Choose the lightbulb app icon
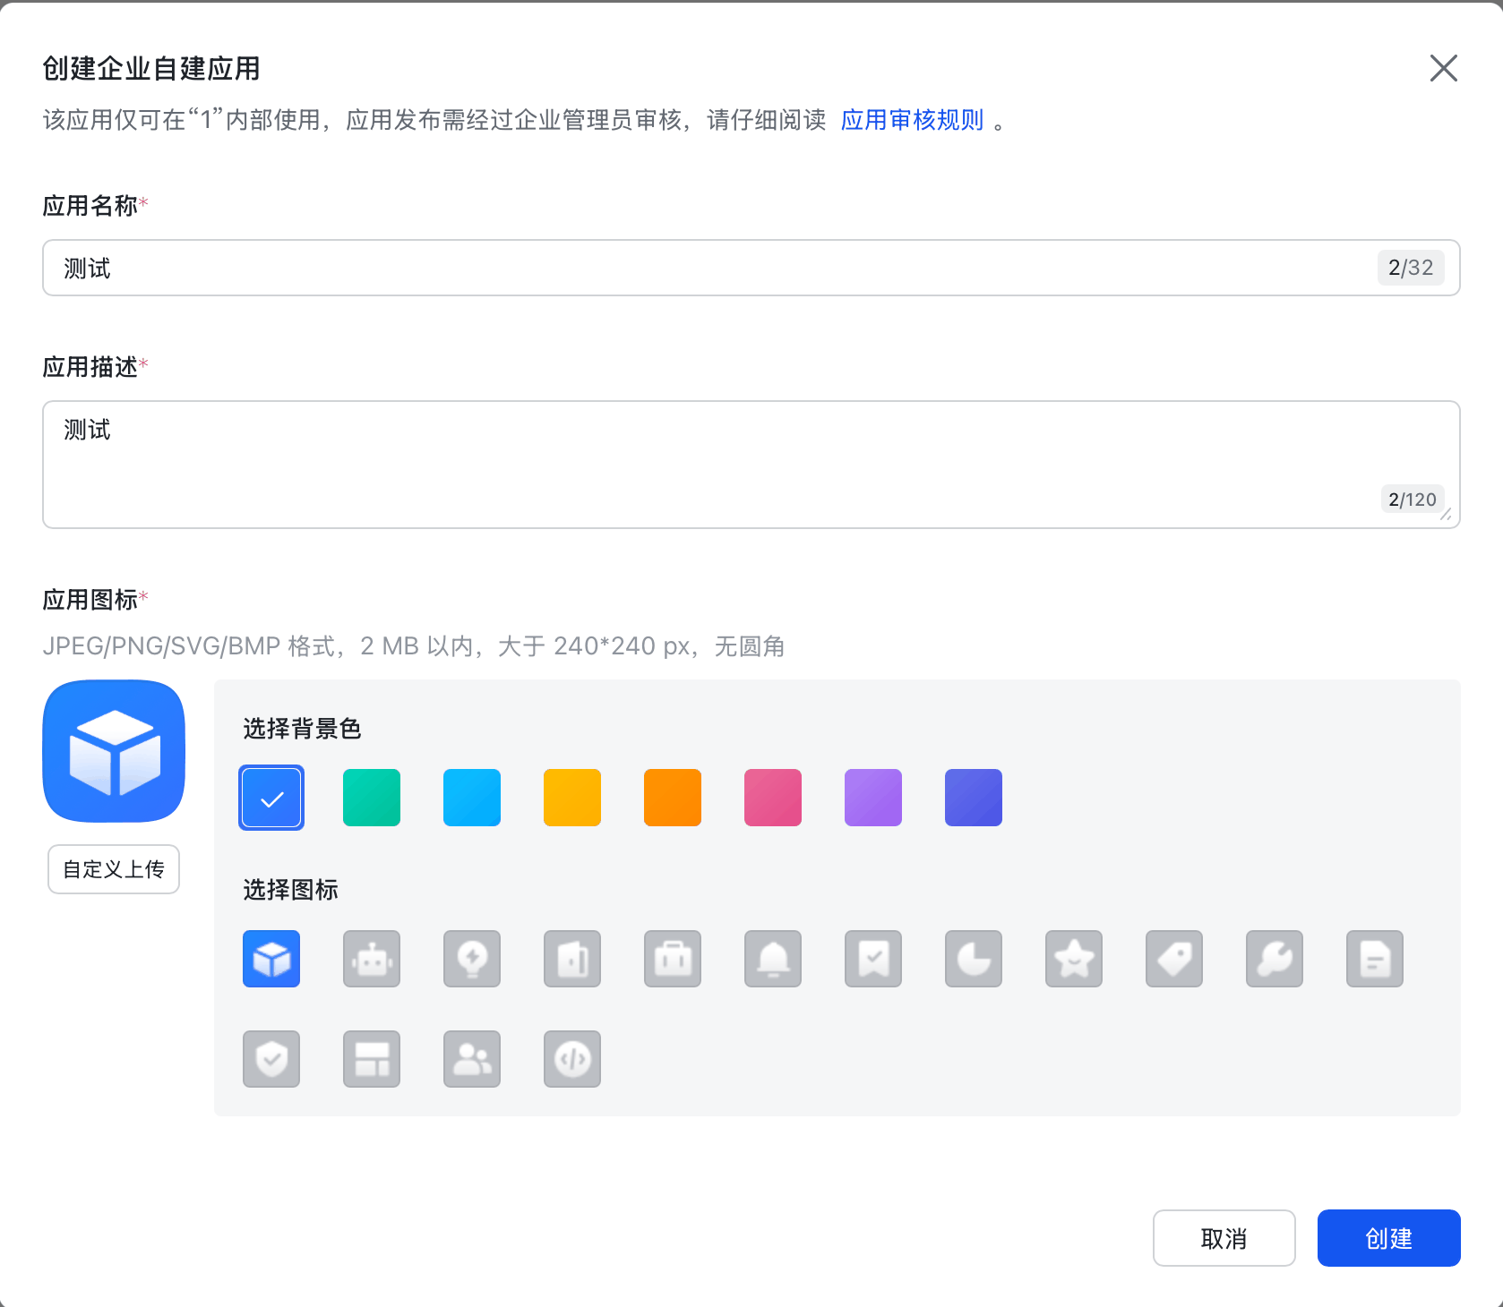Viewport: 1503px width, 1307px height. pos(472,959)
